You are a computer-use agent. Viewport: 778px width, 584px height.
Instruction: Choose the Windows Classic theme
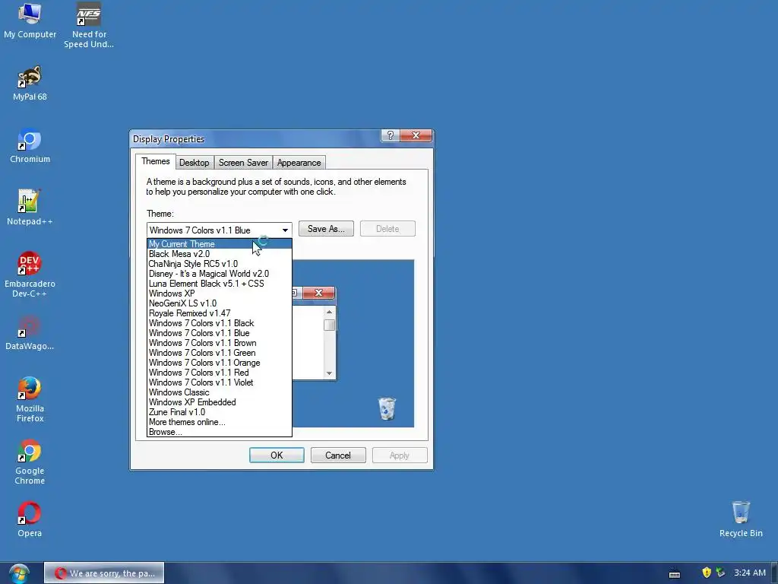[x=220, y=392]
